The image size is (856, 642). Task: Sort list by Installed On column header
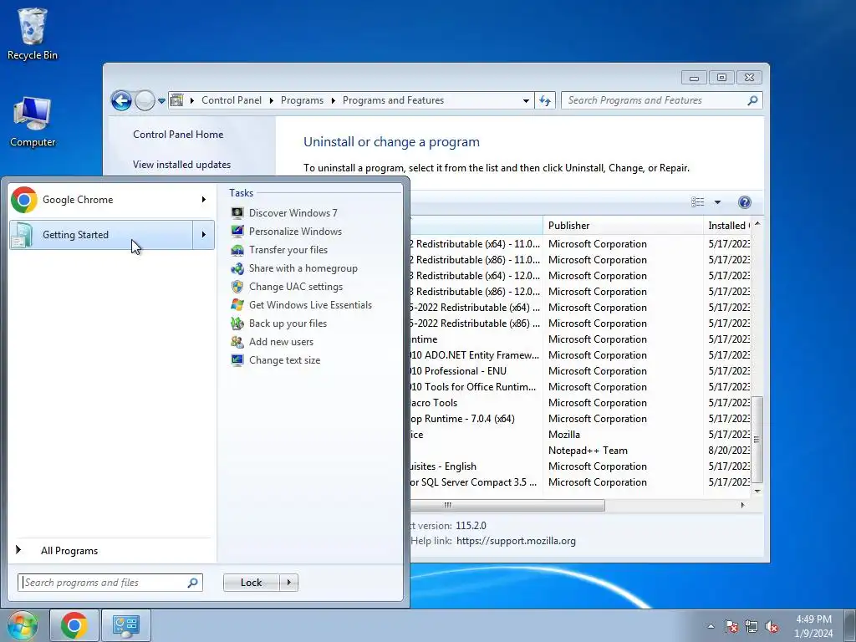pos(728,226)
